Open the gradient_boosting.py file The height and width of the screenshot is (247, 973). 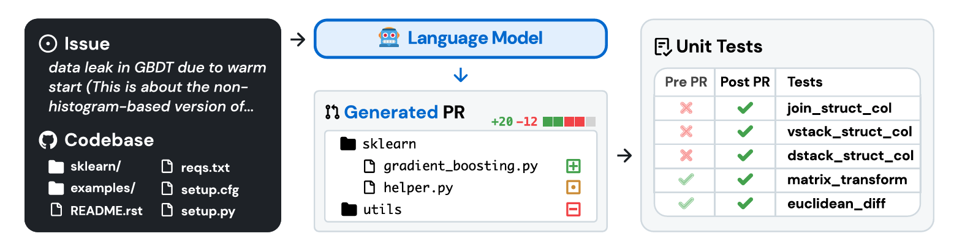coord(460,166)
